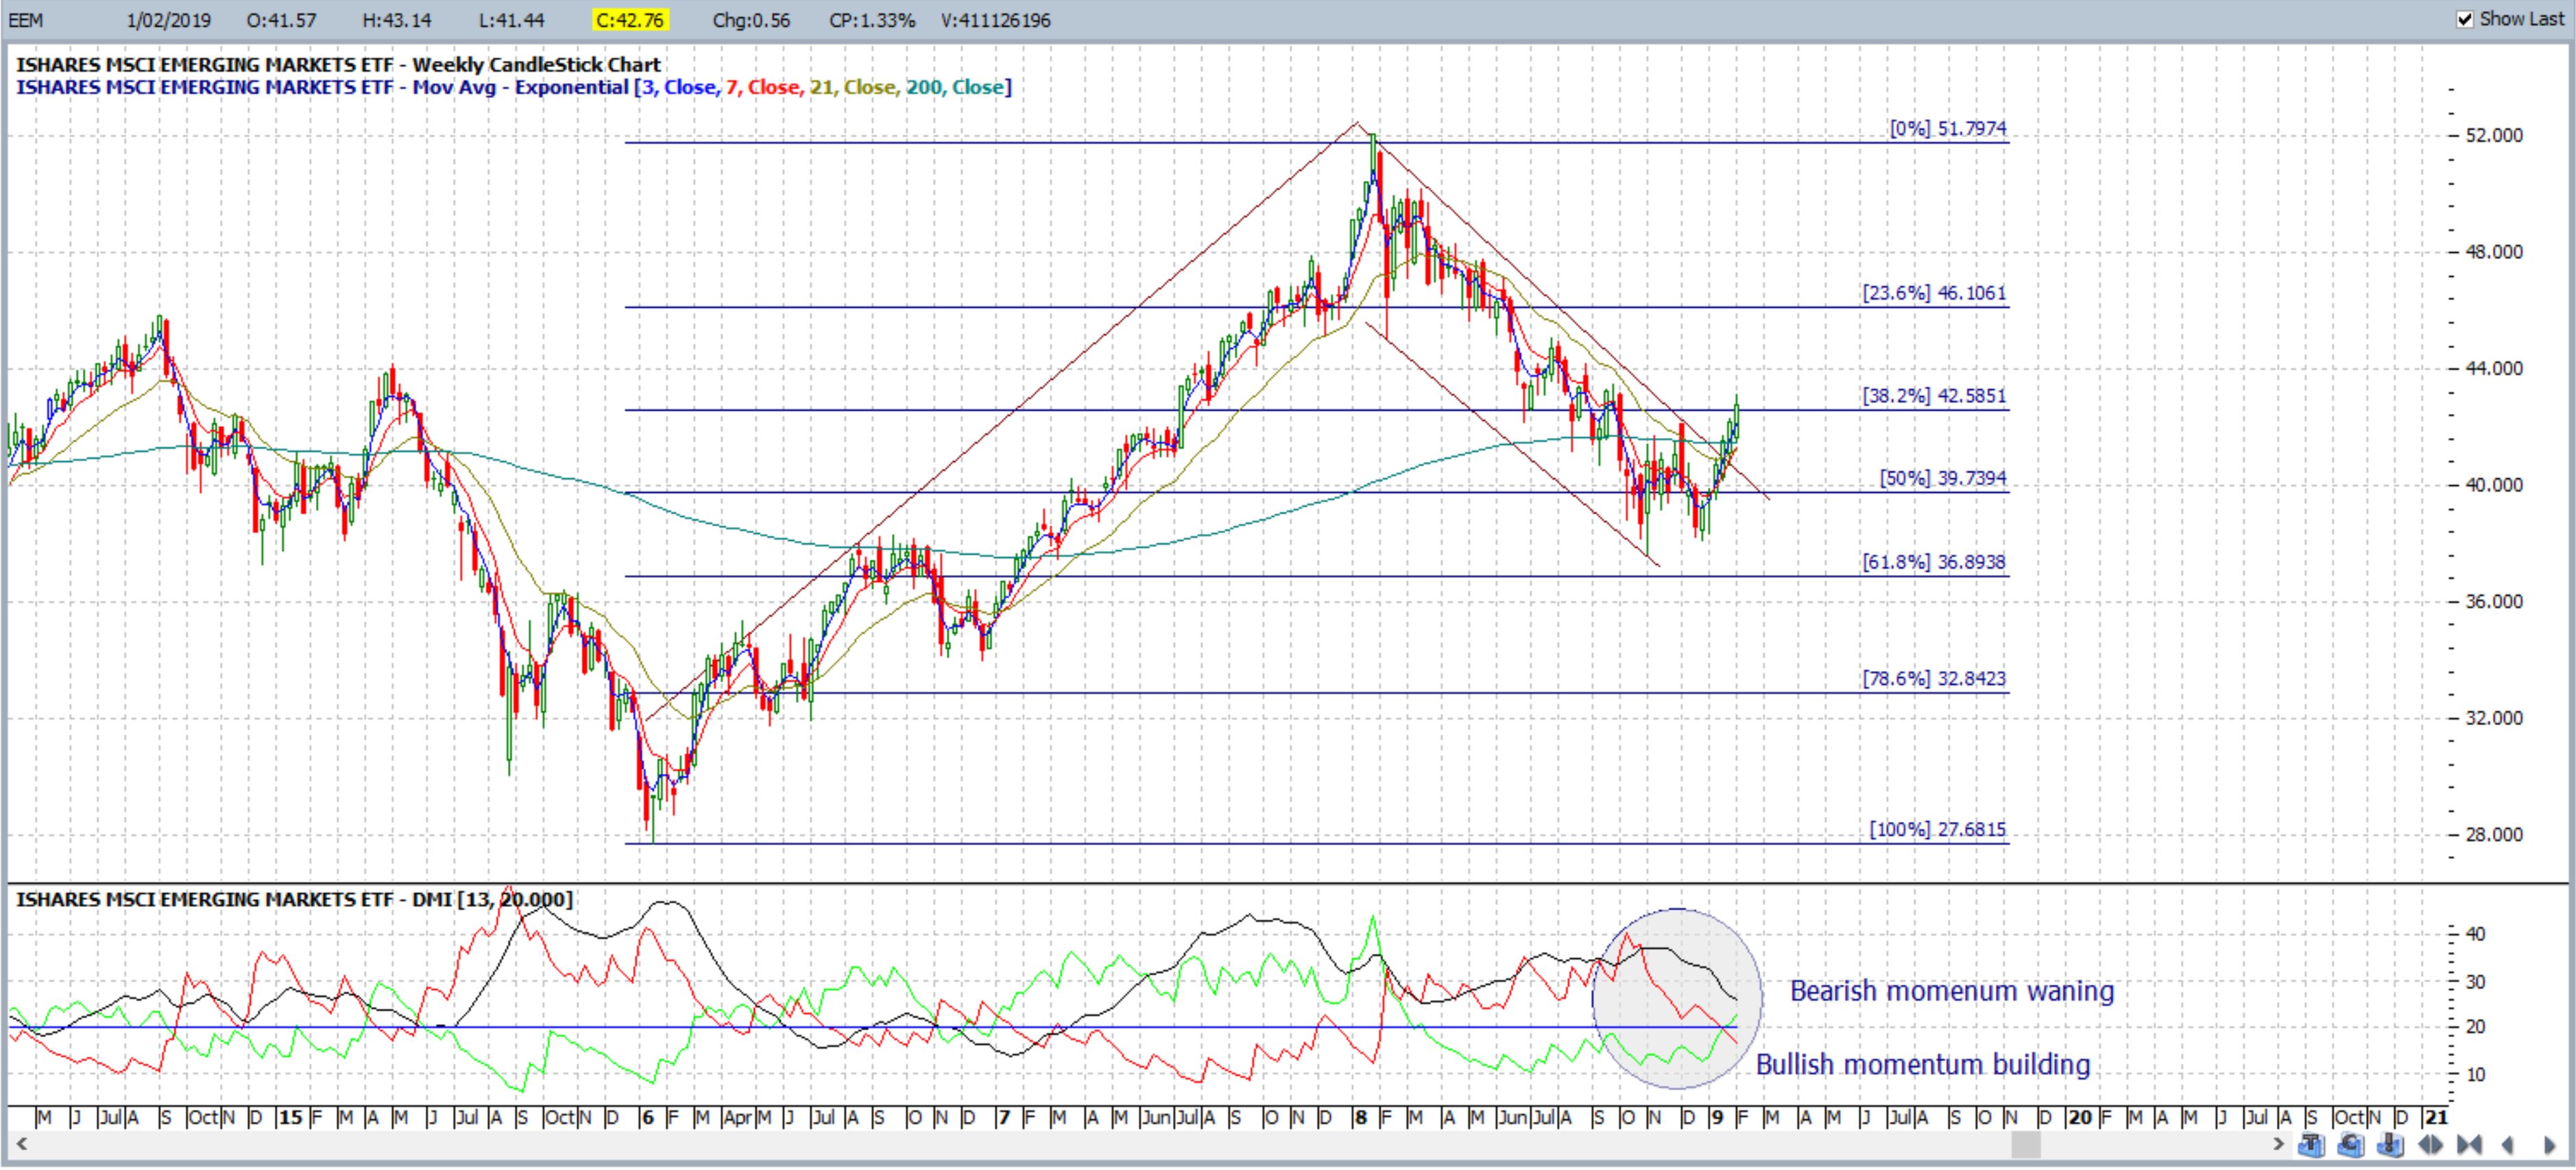Click the T-marked folder icon
The image size is (2576, 1170).
tap(2311, 1145)
